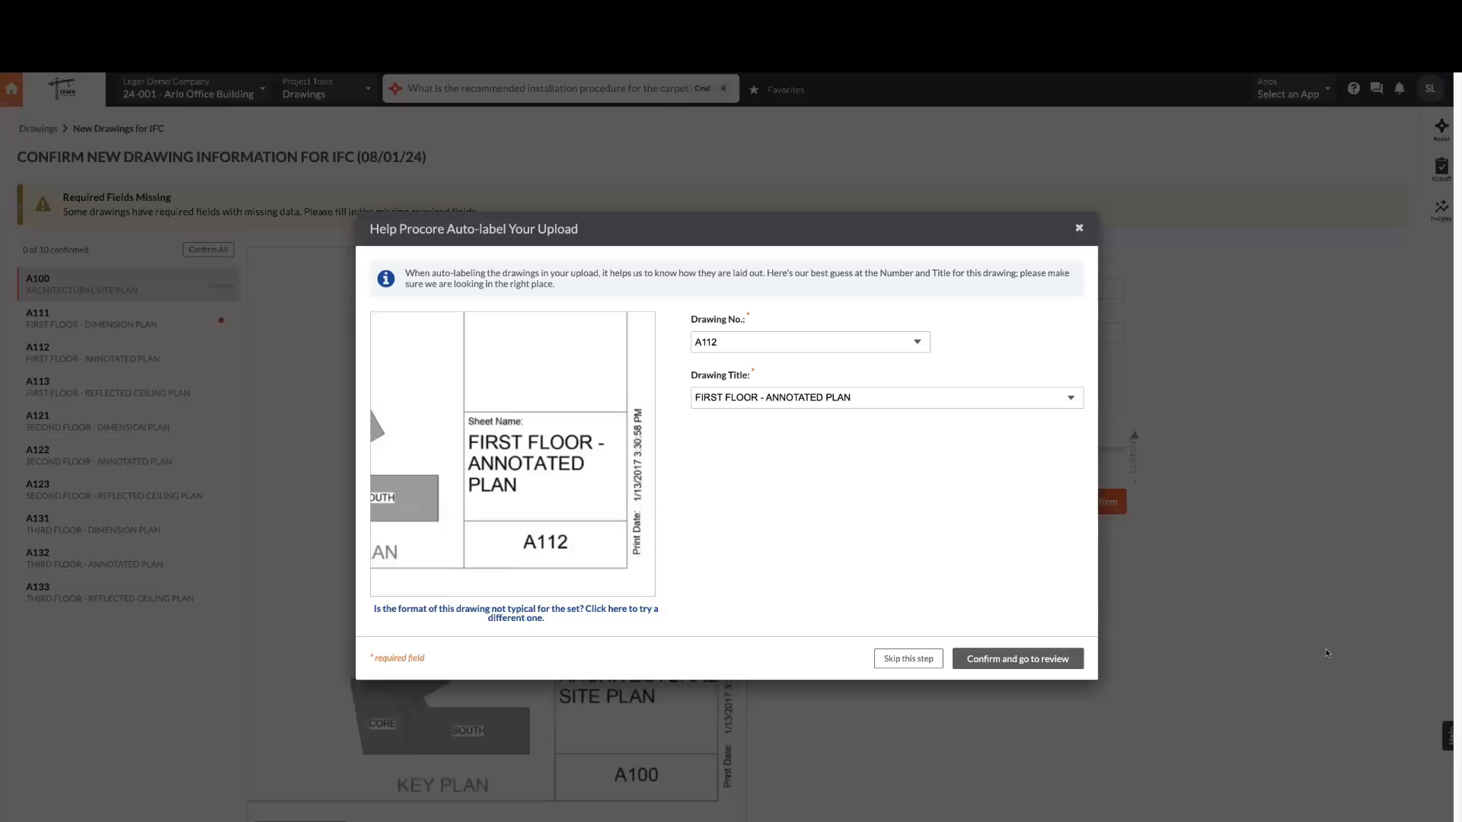1462x822 pixels.
Task: Open the Assist panel icon
Action: click(1442, 129)
